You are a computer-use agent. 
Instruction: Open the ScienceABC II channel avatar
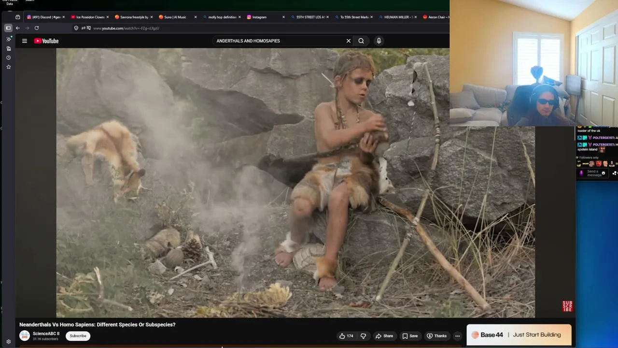[x=25, y=335]
